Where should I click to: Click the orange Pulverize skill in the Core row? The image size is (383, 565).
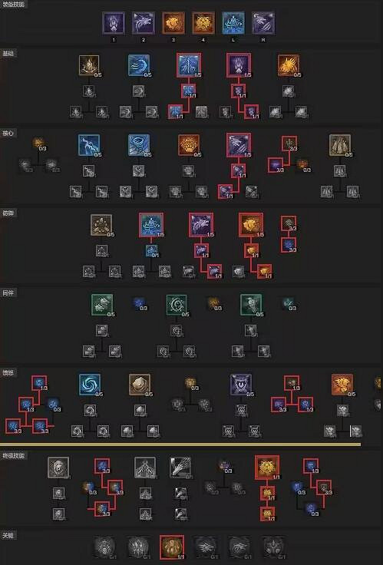[189, 145]
